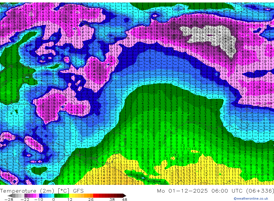The image size is (274, 201).
Task: Click the '0' legend label
Action: (x=54, y=199)
